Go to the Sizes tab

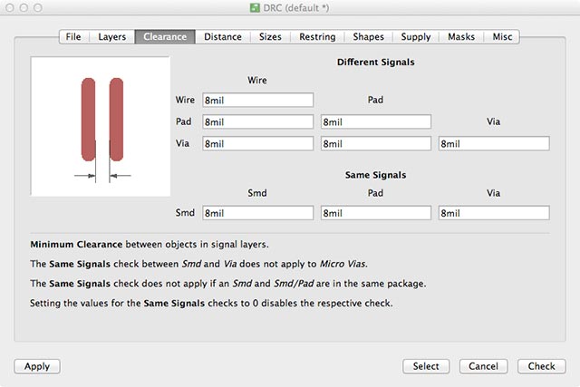click(x=270, y=37)
